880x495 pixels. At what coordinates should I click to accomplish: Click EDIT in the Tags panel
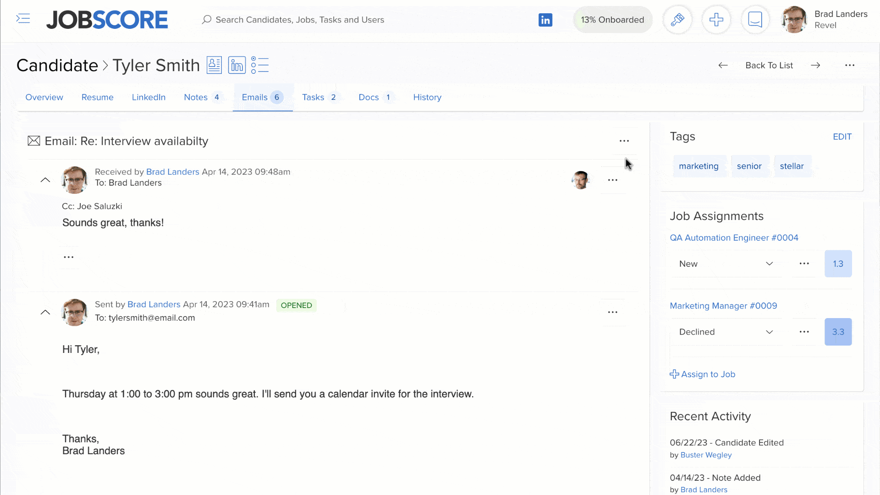click(842, 137)
